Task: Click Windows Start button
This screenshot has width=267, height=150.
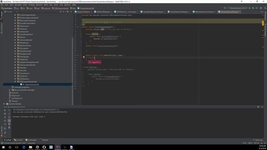Action: pos(3,147)
